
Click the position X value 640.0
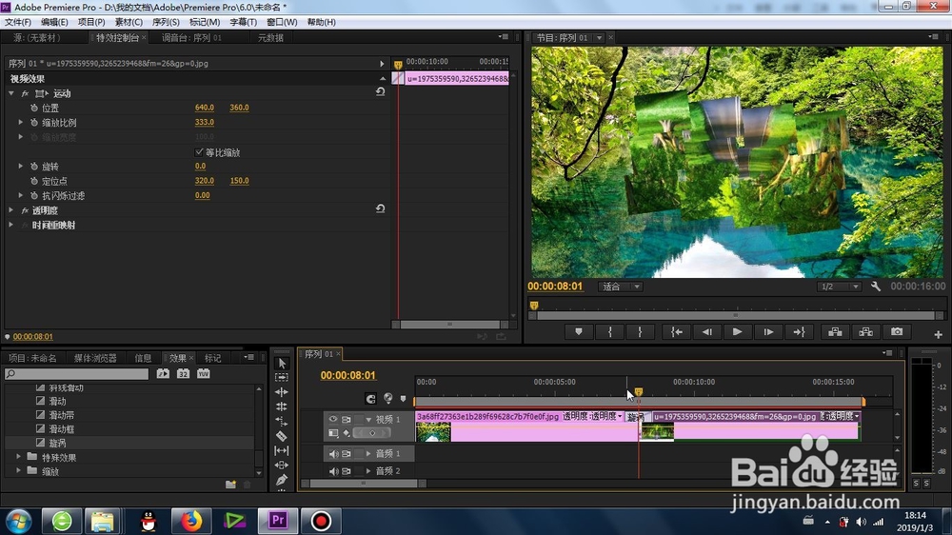205,108
